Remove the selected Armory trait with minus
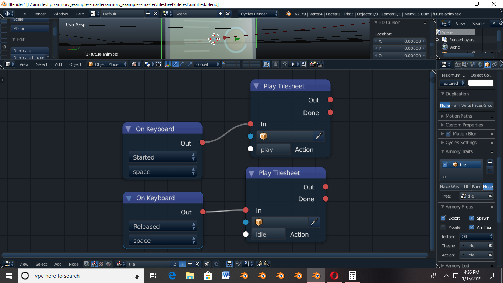503x283 pixels. coord(490,170)
